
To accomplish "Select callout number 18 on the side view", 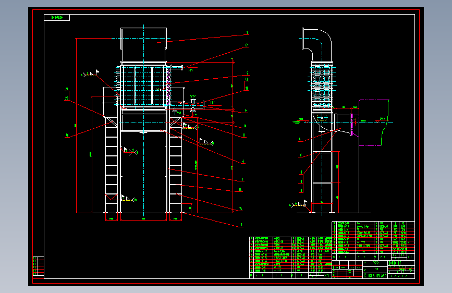I will [301, 181].
